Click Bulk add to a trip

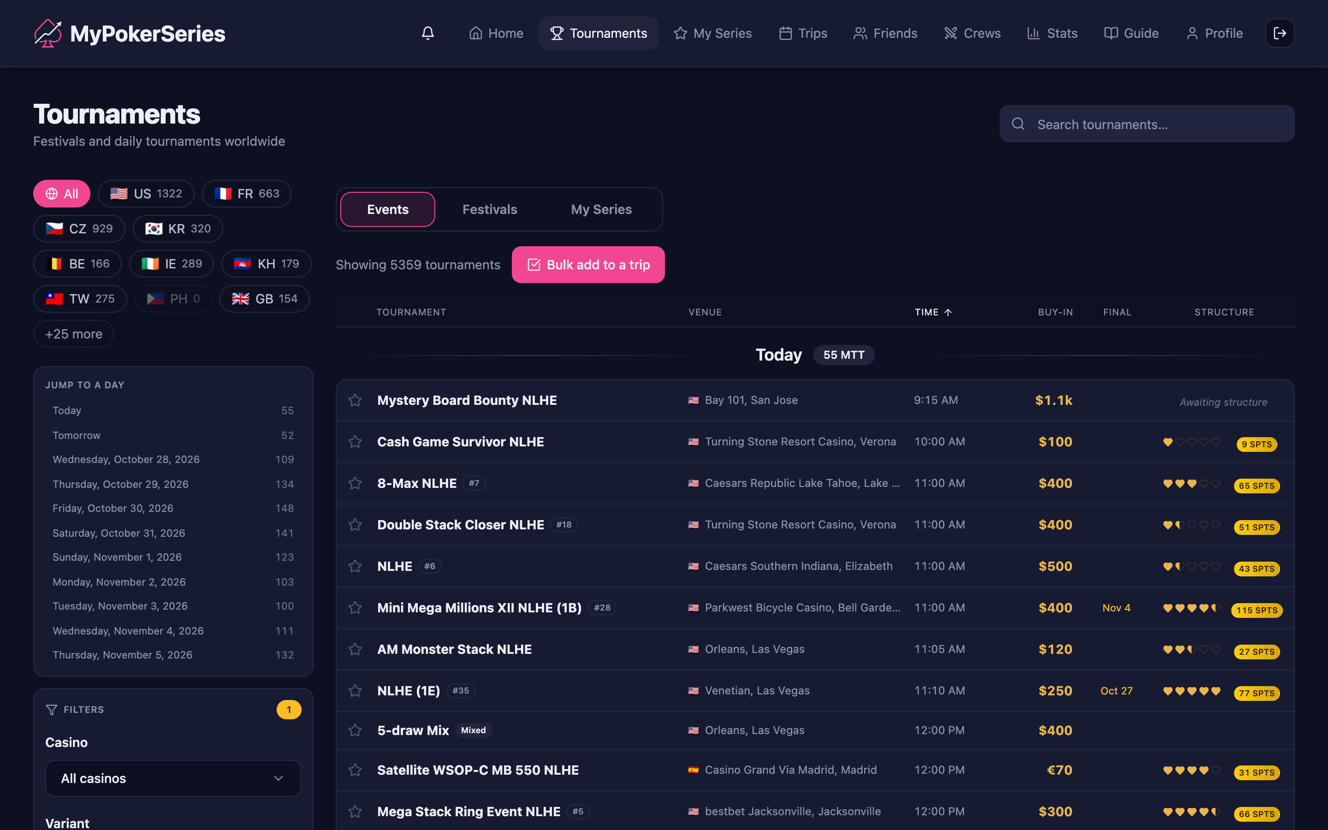coord(588,265)
